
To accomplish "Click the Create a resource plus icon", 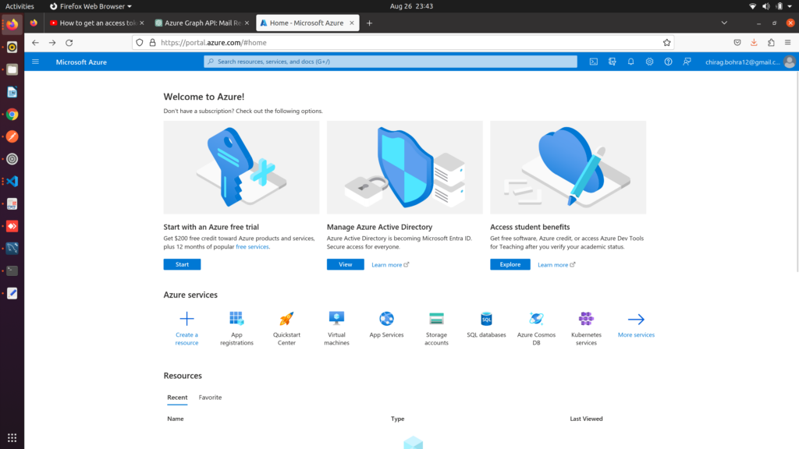I will click(186, 319).
